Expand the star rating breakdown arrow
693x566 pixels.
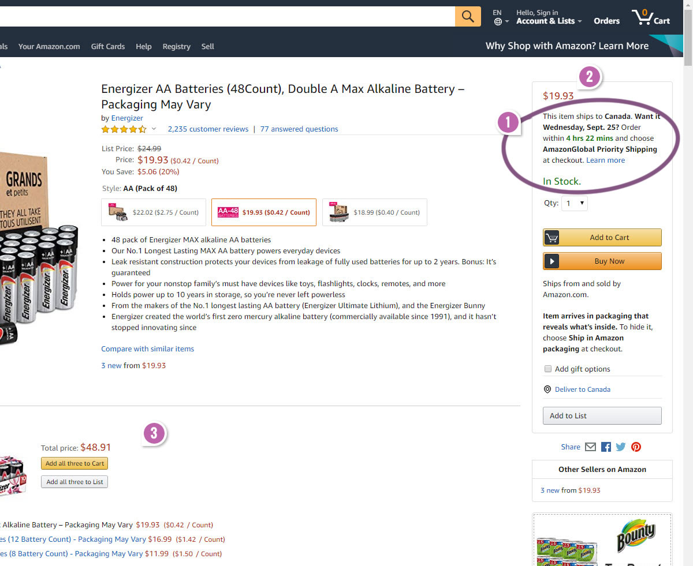point(154,129)
